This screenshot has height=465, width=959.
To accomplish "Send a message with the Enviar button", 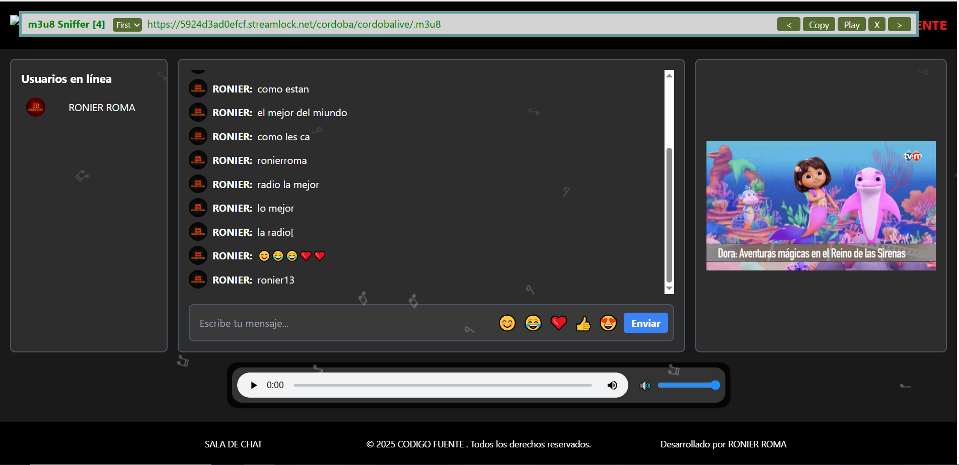I will pos(645,323).
